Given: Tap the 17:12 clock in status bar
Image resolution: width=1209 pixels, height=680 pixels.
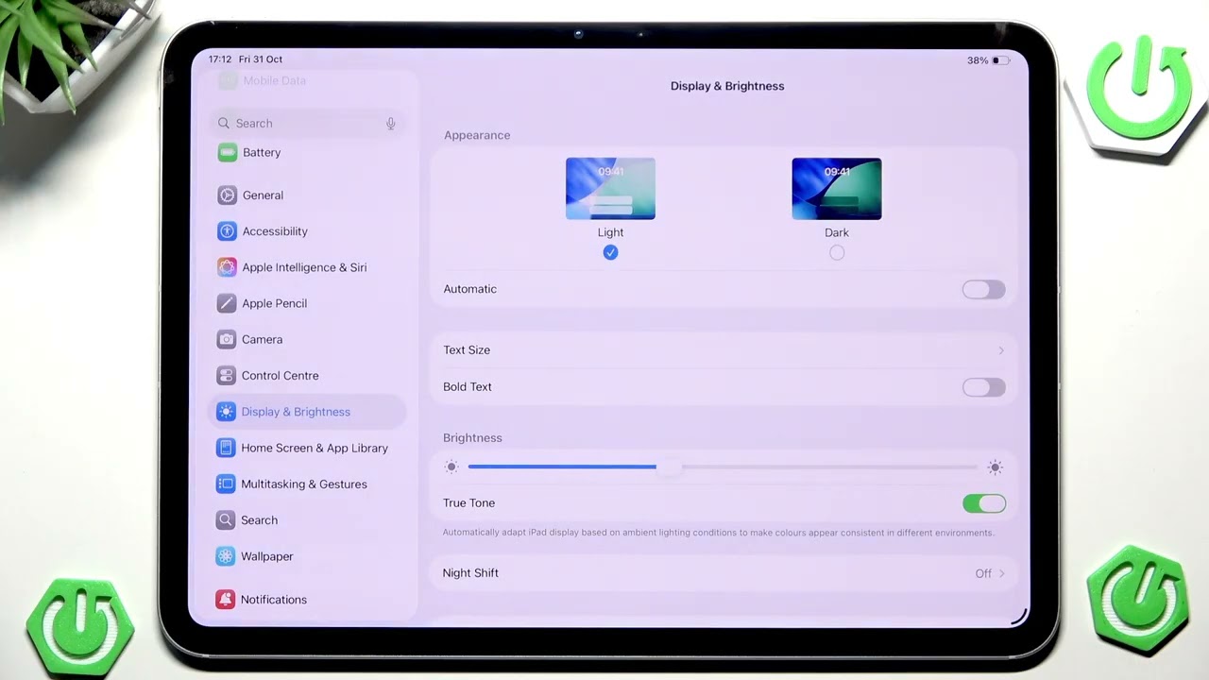Looking at the screenshot, I should coord(220,59).
